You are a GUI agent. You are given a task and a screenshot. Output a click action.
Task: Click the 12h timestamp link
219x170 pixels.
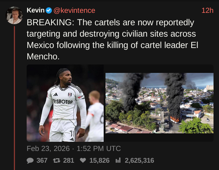207,11
